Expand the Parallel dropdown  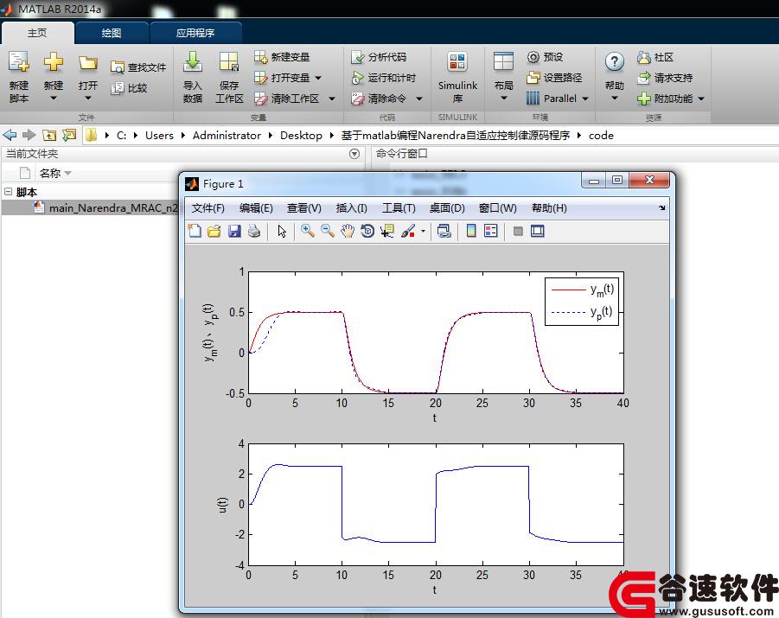[x=585, y=99]
